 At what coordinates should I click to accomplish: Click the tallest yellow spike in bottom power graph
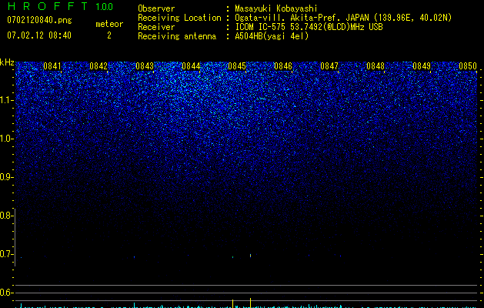tap(250, 303)
